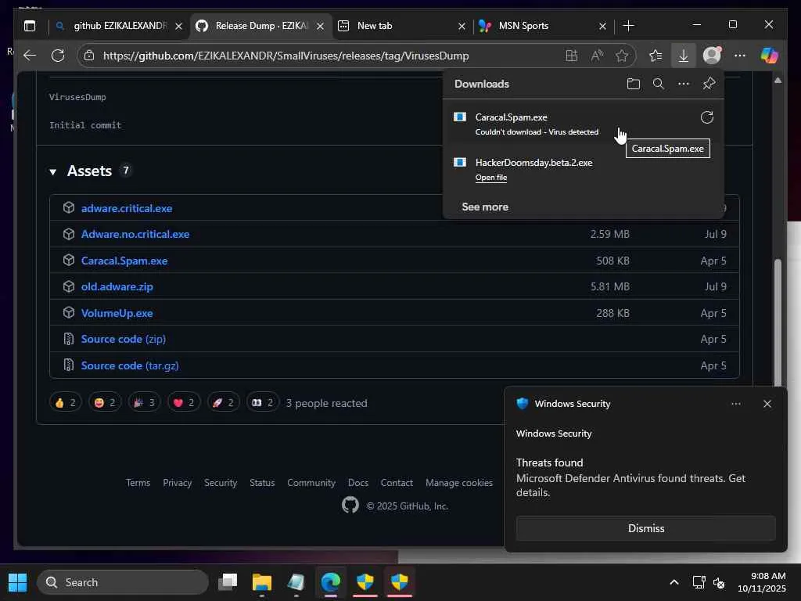Toggle the party popper reaction
Screen dimensions: 801x601
[x=144, y=403]
